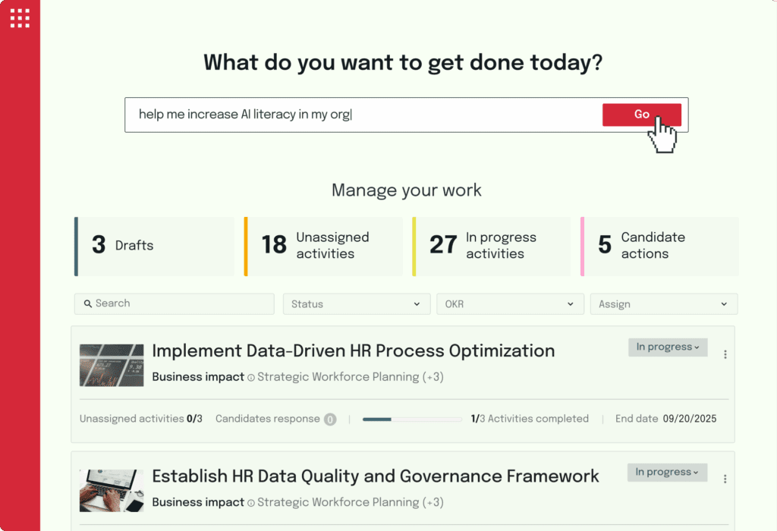Select the 3 Drafts tile
Screen dimensions: 777x531
pyautogui.click(x=154, y=246)
